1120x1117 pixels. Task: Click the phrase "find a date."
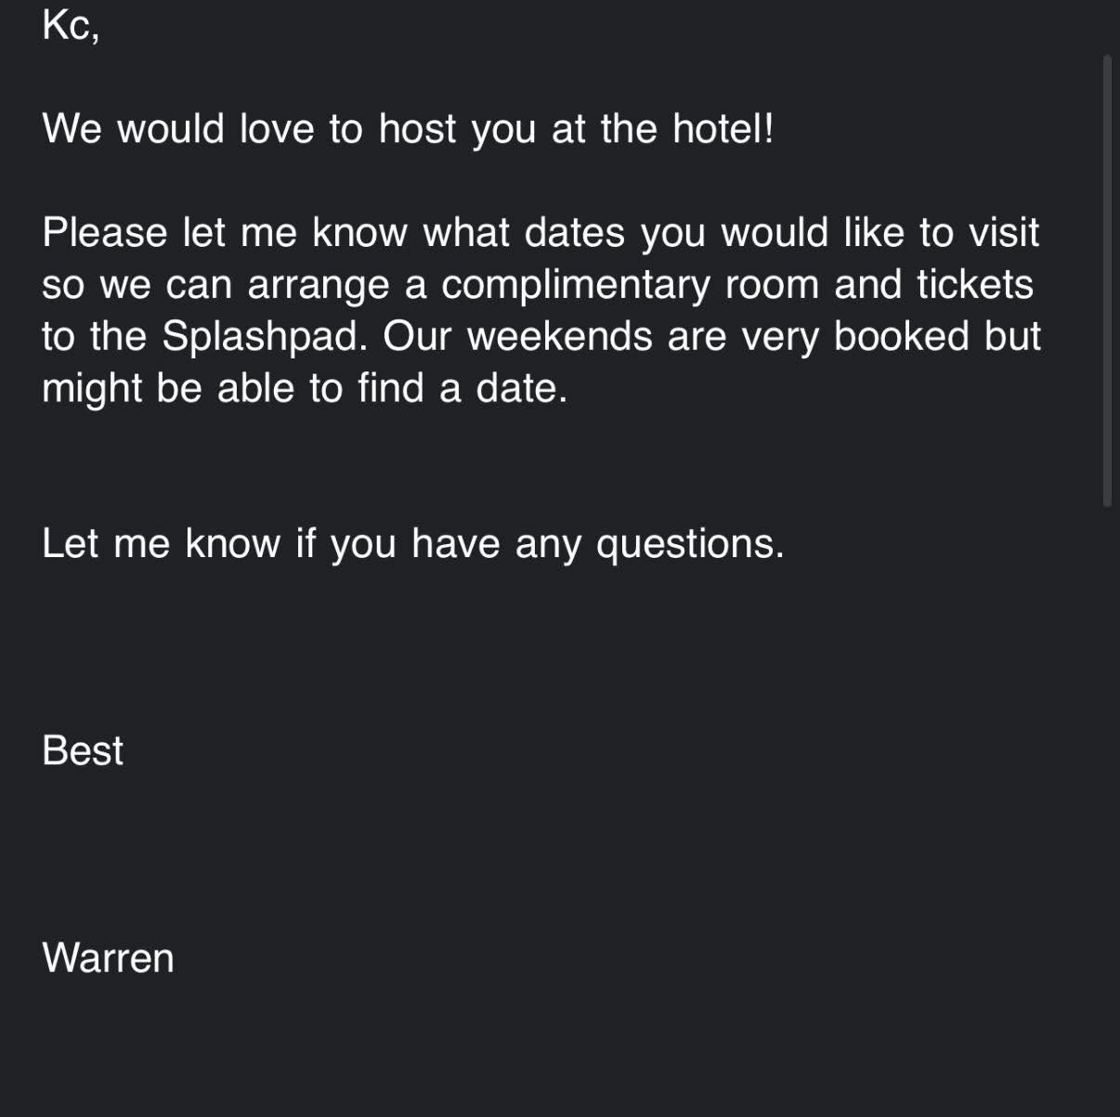click(462, 388)
